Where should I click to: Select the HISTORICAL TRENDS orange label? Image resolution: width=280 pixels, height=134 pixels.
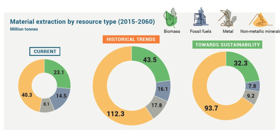pos(131,39)
